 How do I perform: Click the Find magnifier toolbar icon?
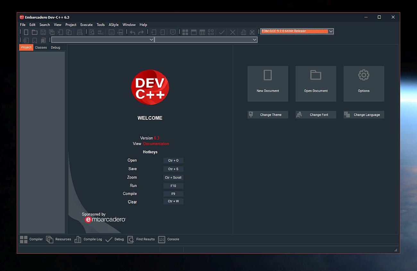click(92, 32)
